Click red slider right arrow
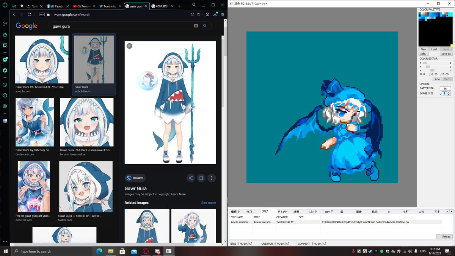 point(450,63)
